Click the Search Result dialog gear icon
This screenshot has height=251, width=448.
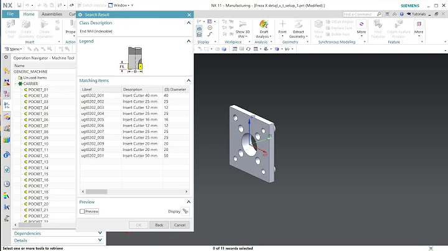80,14
